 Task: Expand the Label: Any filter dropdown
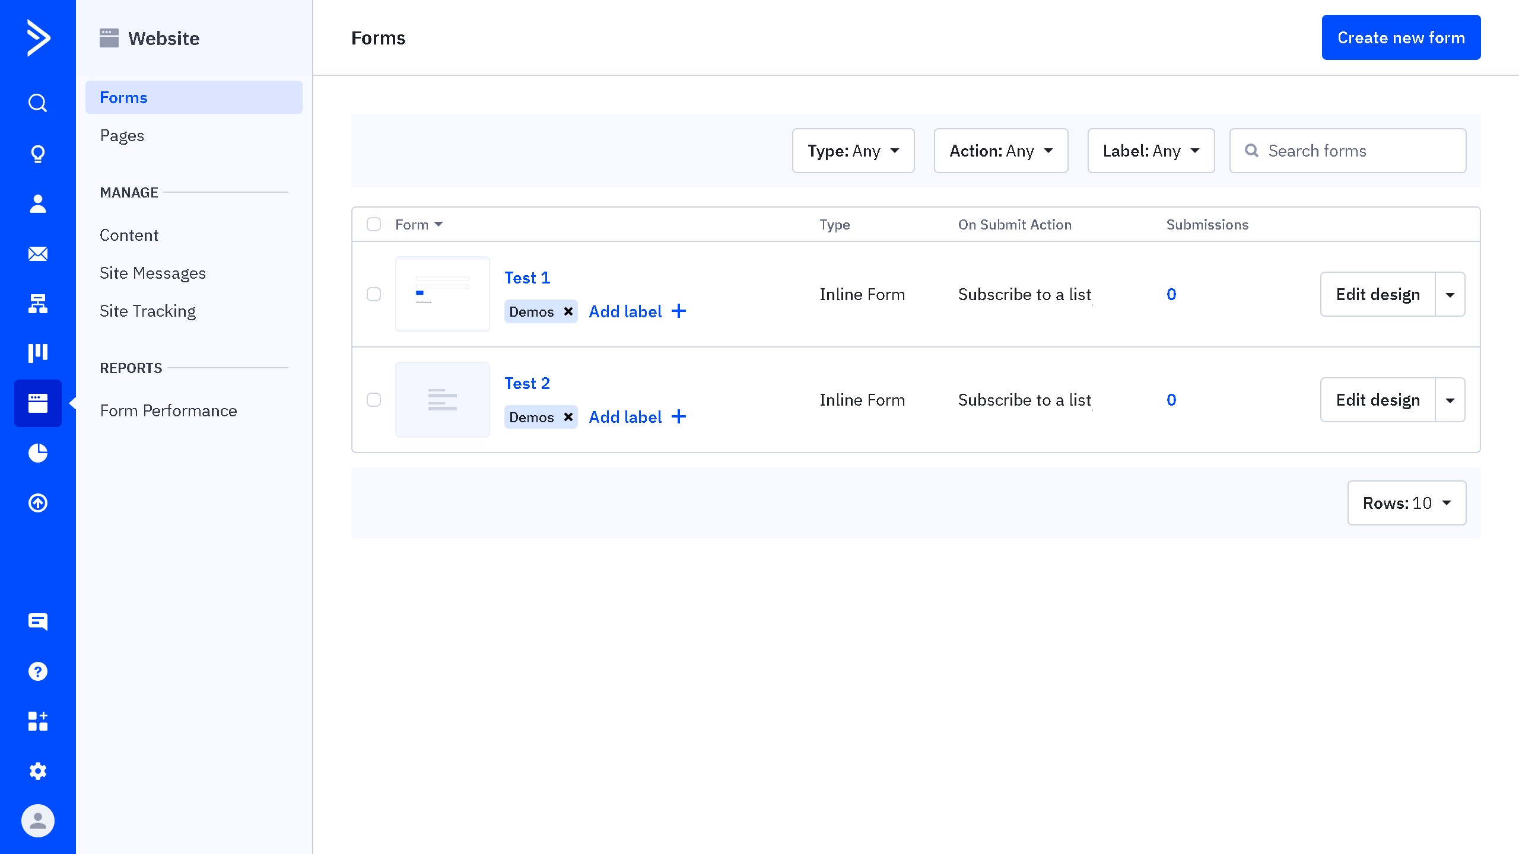click(1151, 151)
